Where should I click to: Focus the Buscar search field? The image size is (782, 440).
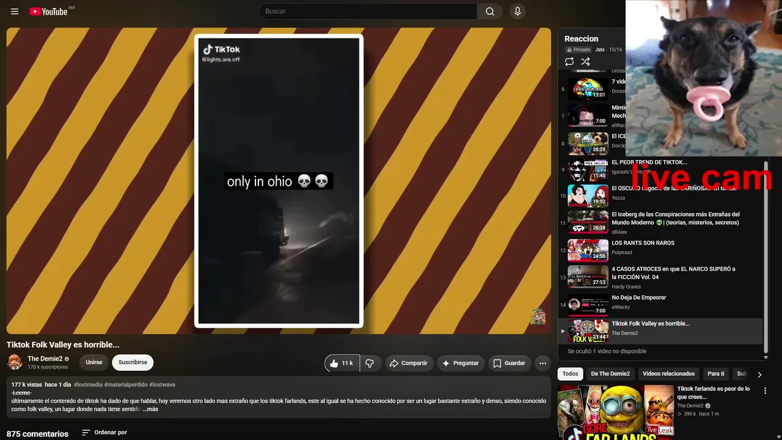368,12
